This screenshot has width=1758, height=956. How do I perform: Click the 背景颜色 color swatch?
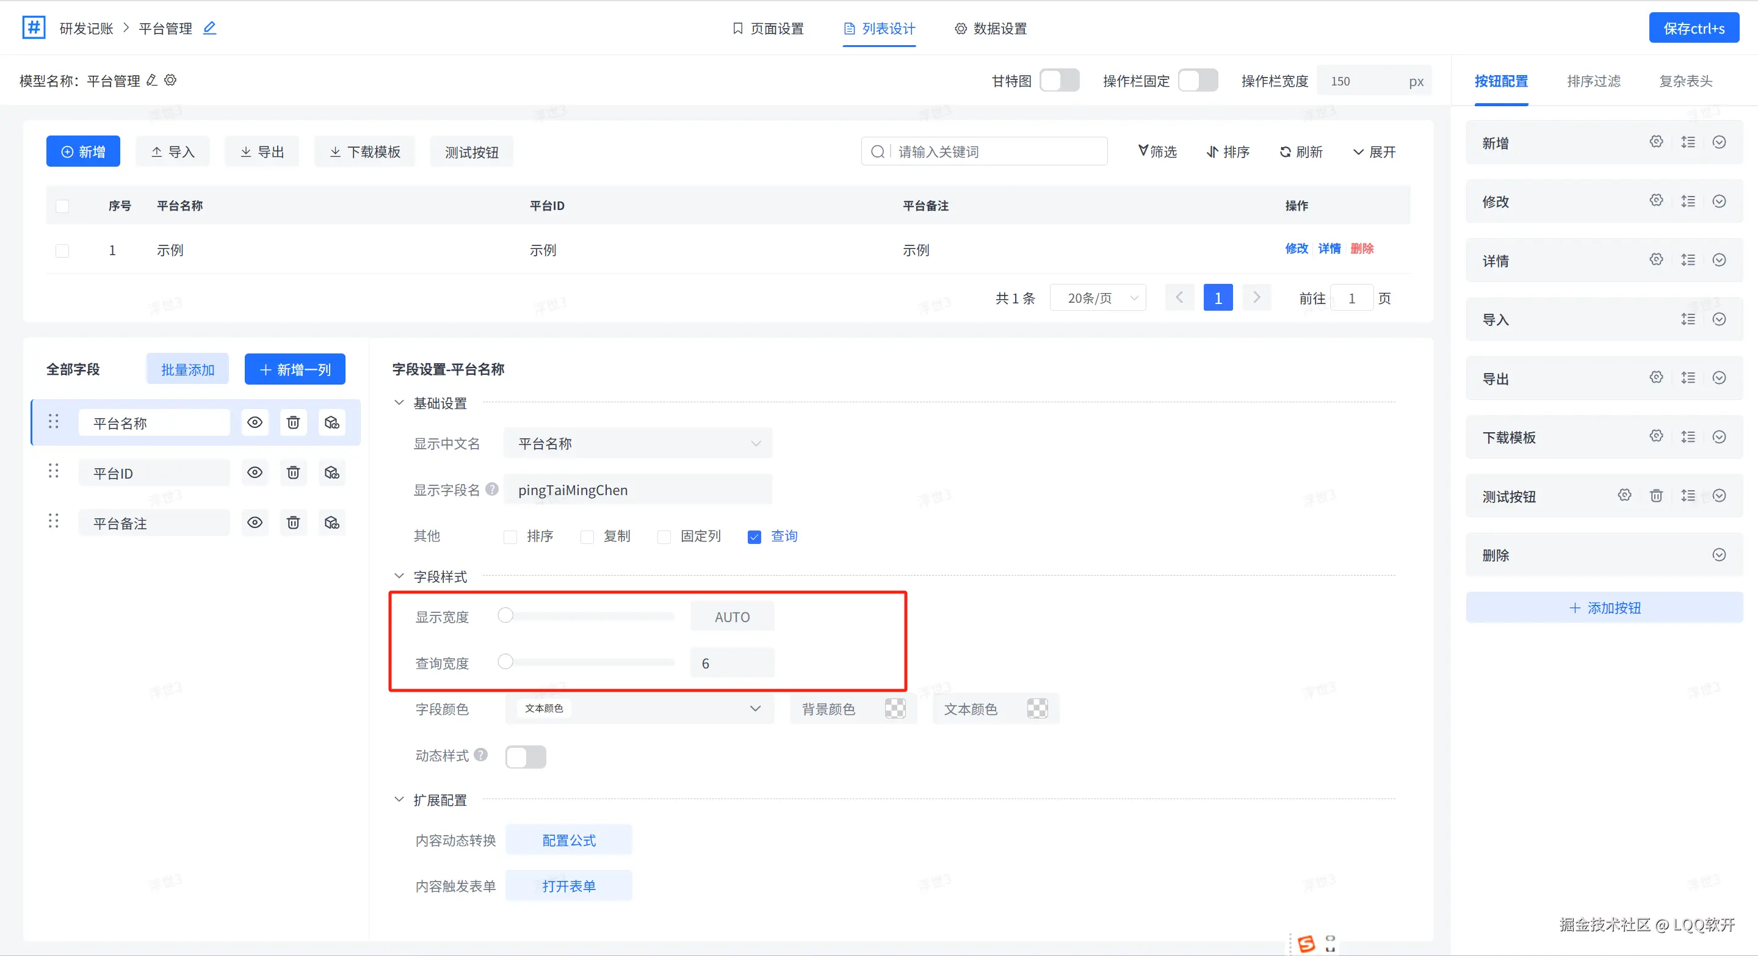tap(895, 709)
